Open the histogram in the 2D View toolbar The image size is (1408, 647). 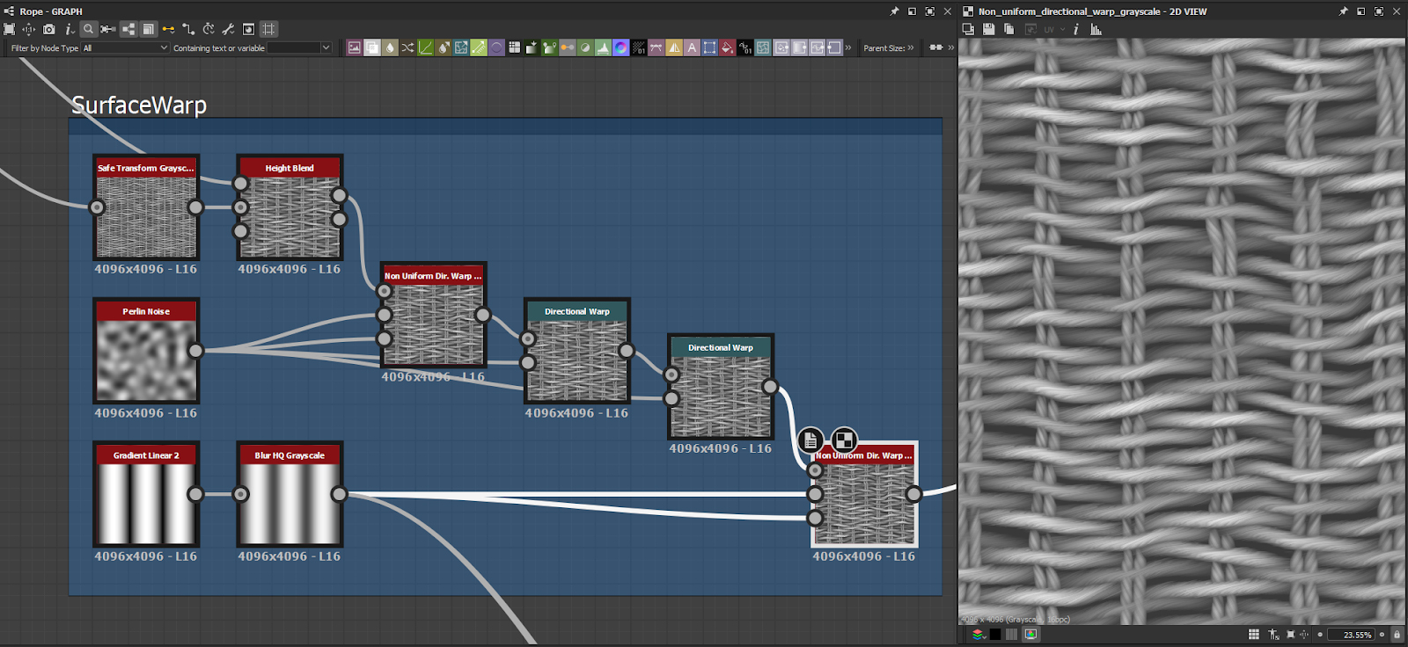click(x=1096, y=29)
